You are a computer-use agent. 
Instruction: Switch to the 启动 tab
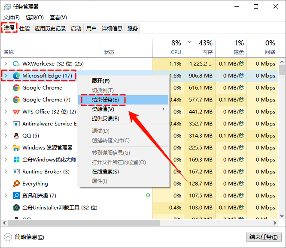click(x=76, y=29)
